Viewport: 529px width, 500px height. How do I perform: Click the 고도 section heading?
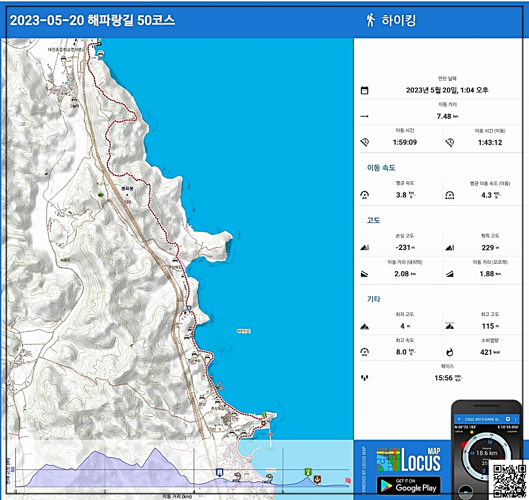tap(374, 220)
